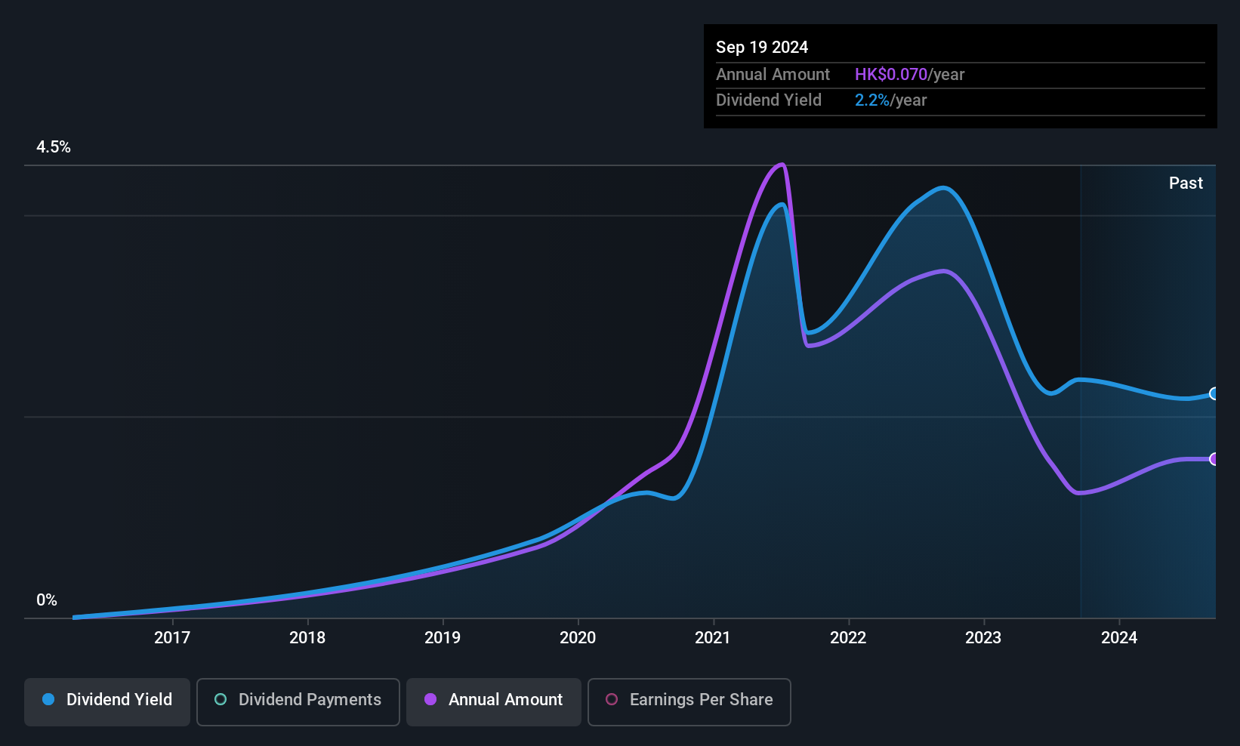This screenshot has width=1240, height=746.
Task: Click the 'Past' label in the shaded region
Action: pyautogui.click(x=1186, y=183)
